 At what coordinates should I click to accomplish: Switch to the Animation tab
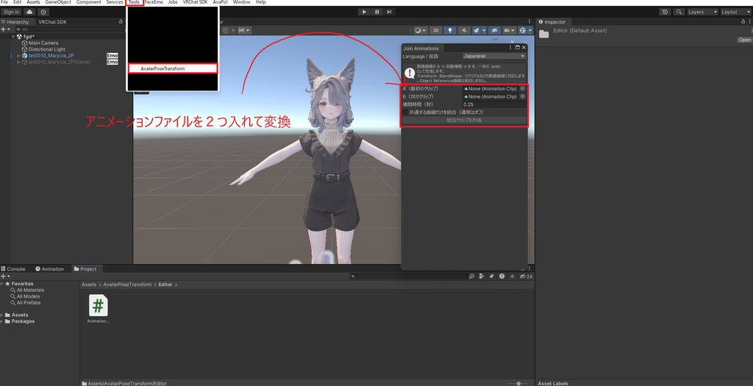(49, 269)
